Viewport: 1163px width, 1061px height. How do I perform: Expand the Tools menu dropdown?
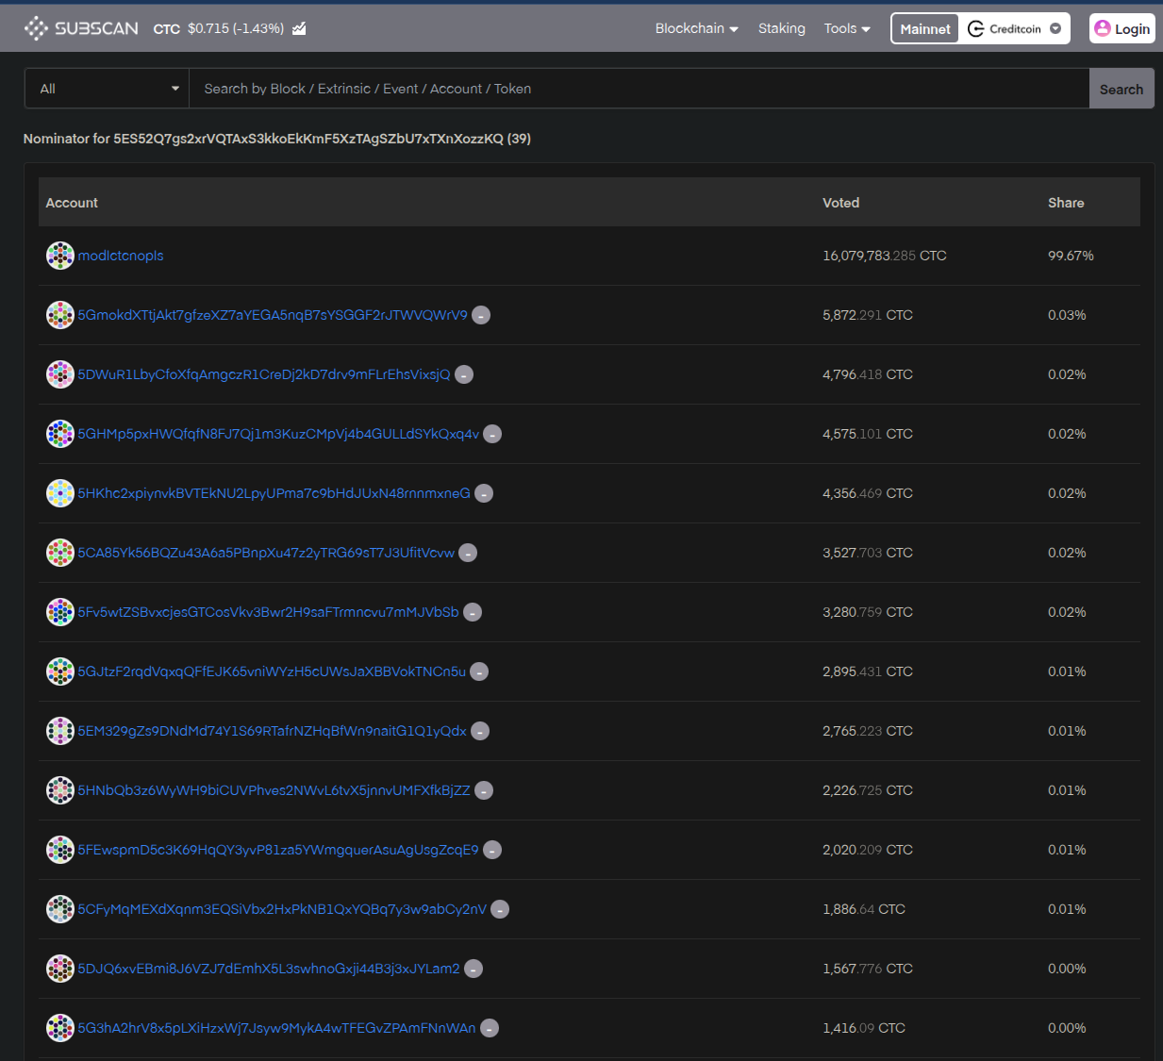coord(846,28)
